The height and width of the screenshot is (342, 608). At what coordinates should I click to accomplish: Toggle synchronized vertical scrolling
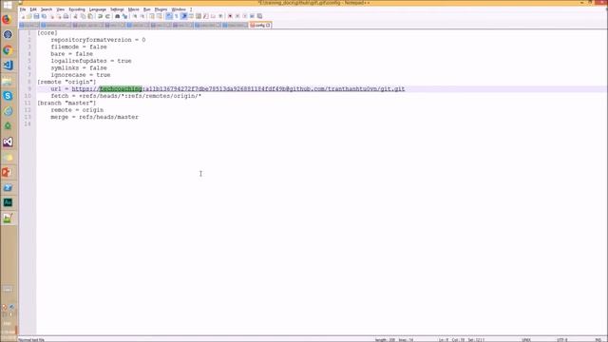tap(152, 16)
